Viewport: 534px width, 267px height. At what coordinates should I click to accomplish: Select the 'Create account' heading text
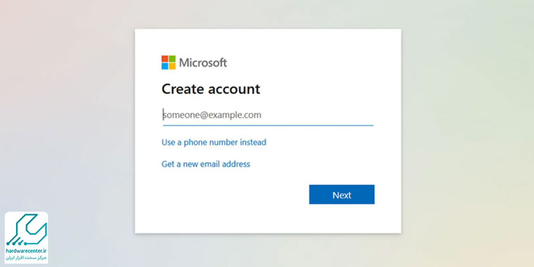click(x=211, y=89)
